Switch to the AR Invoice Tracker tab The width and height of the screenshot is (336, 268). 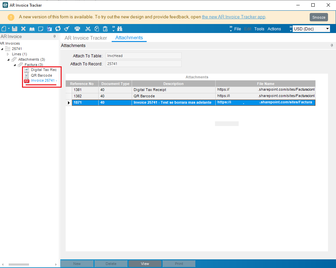click(x=86, y=38)
